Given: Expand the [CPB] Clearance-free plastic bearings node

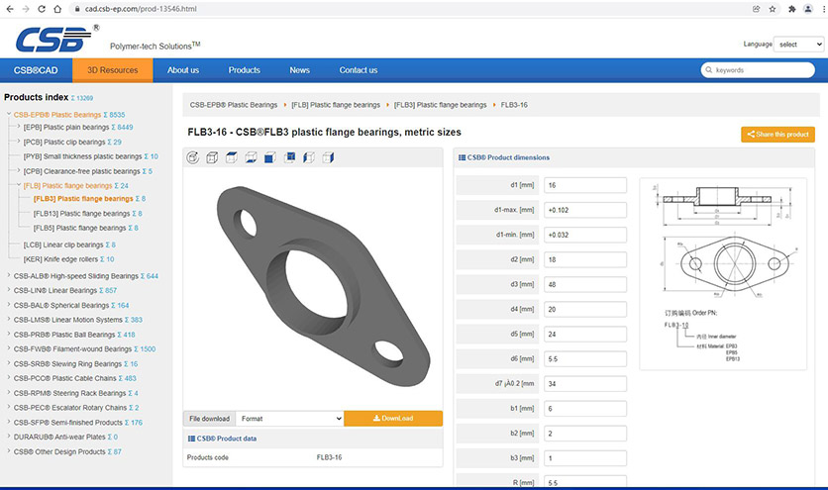Looking at the screenshot, I should point(19,170).
